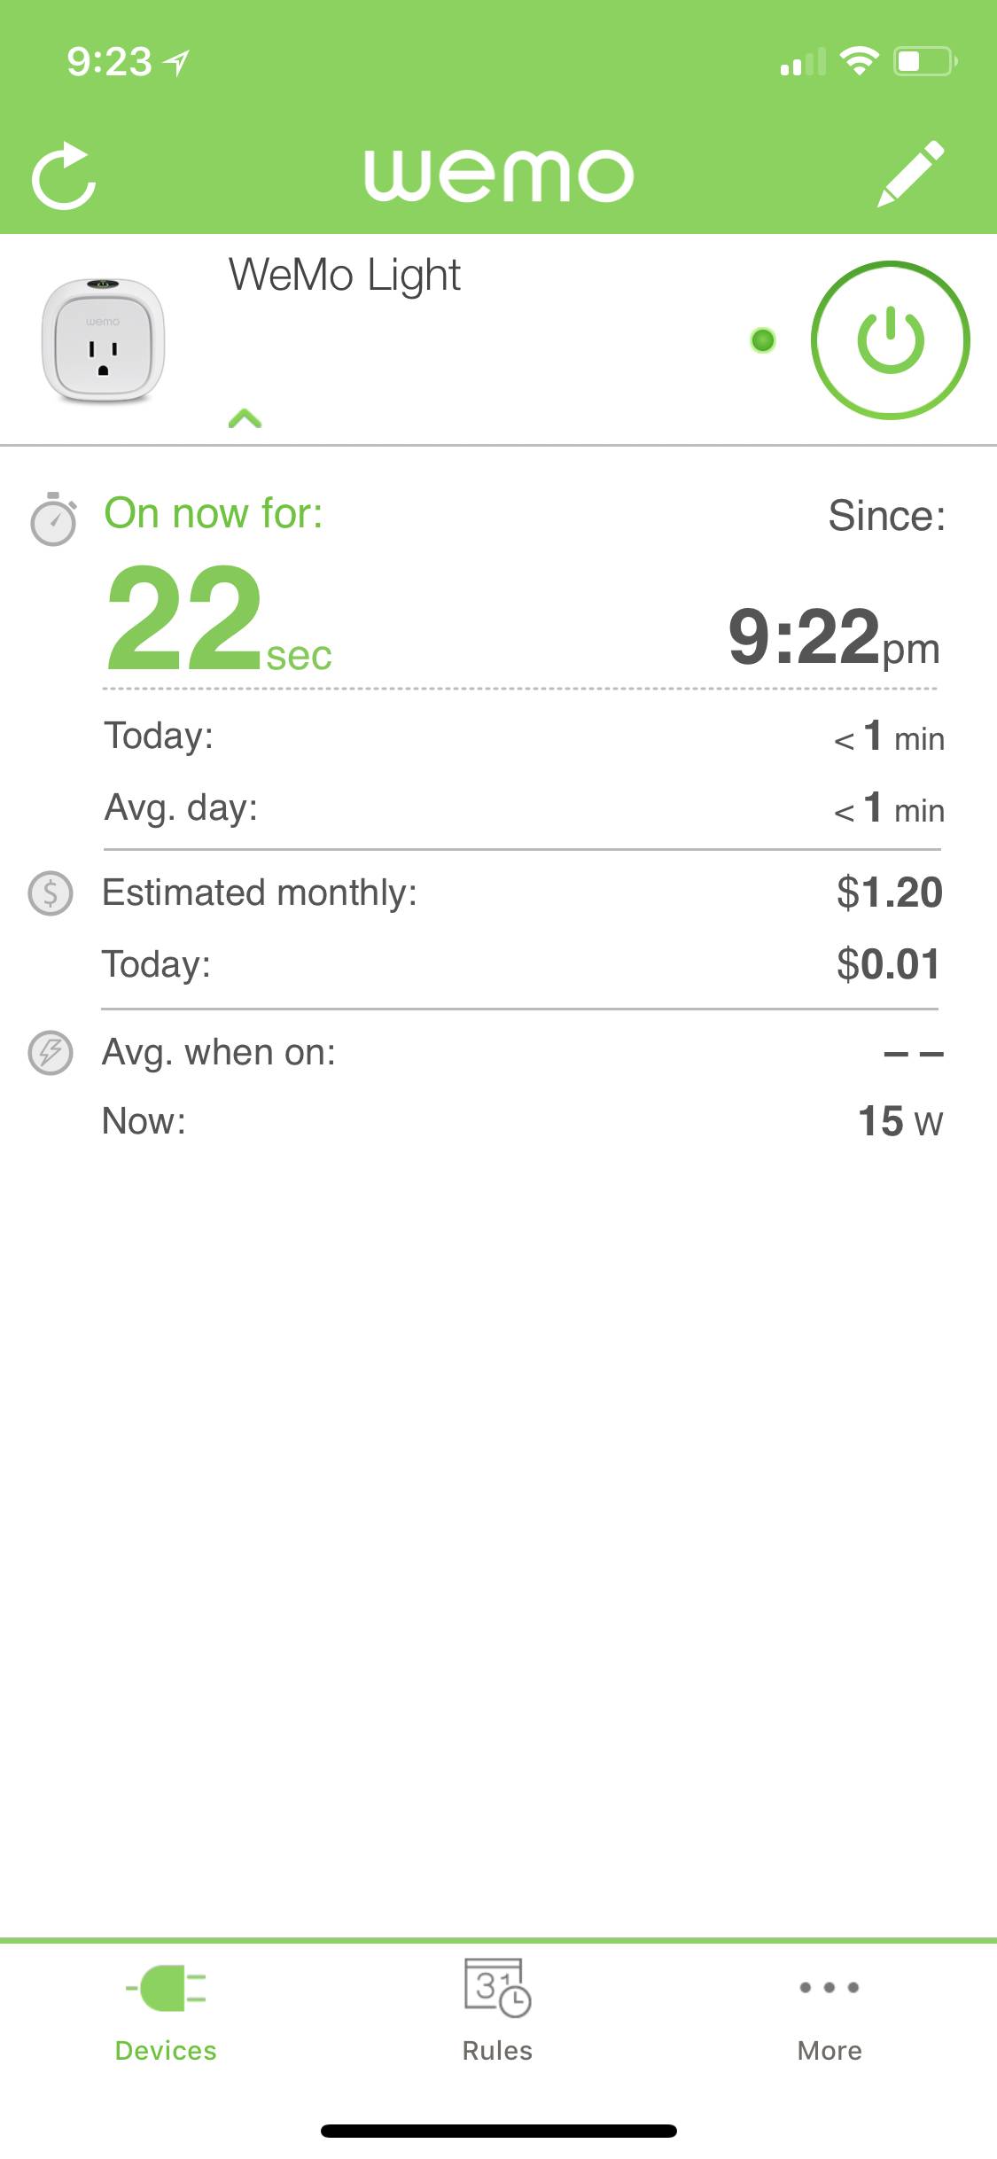Open the Devices tab
The height and width of the screenshot is (2159, 997).
(166, 2012)
